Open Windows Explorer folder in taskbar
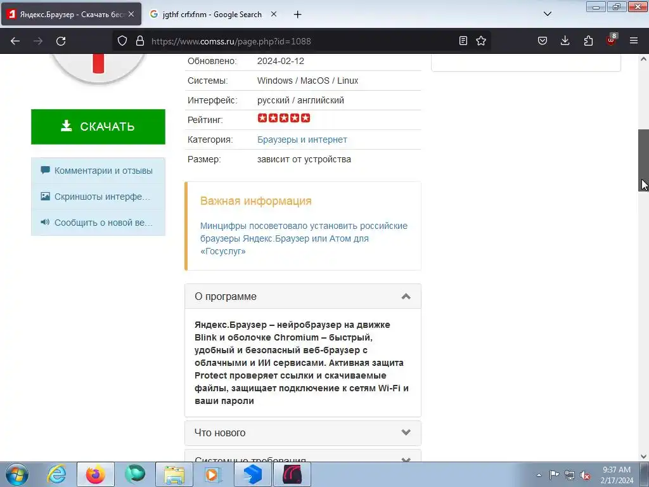 click(x=174, y=474)
